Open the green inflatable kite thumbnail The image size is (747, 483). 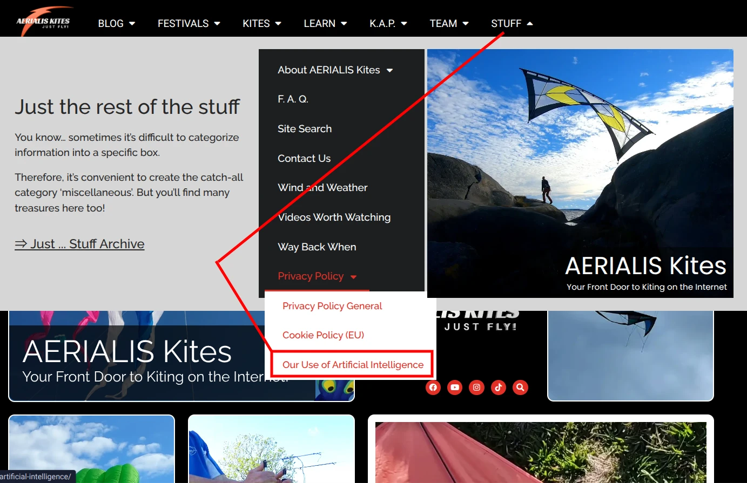92,449
